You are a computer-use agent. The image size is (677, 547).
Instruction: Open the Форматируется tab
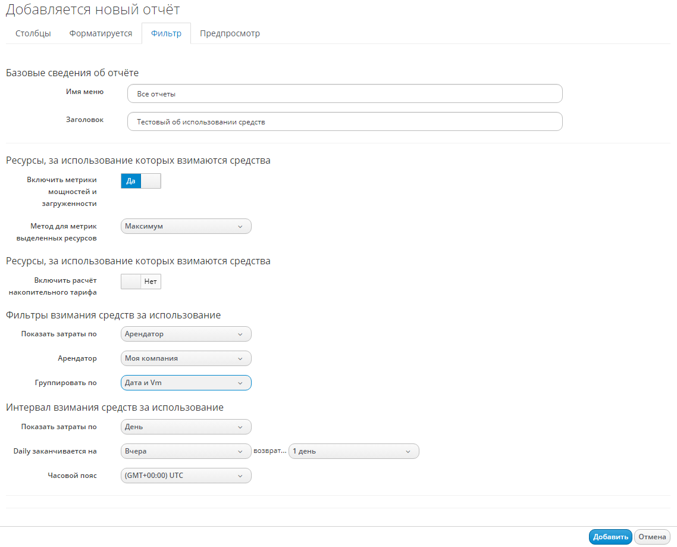[x=101, y=33]
